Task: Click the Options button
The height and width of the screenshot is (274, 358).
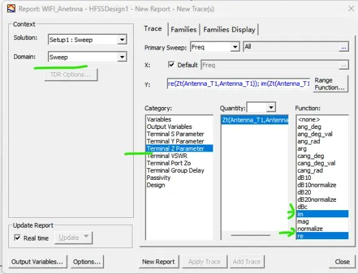Action: pos(87,262)
